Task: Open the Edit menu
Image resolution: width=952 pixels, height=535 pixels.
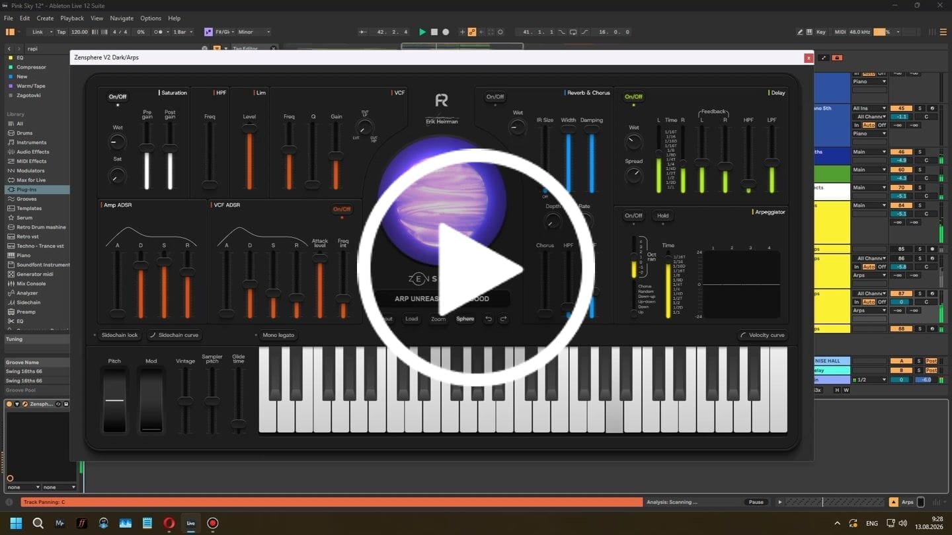Action: pyautogui.click(x=24, y=18)
